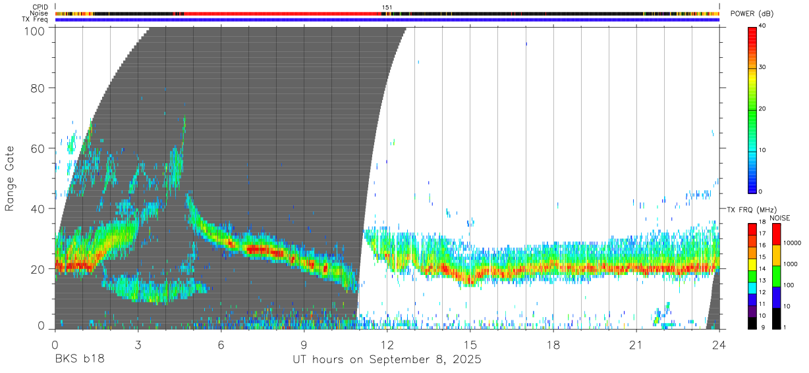Click the 'NOISE' legend title

pyautogui.click(x=779, y=218)
